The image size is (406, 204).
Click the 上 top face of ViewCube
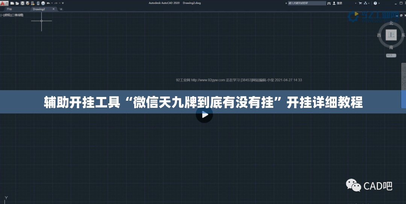(x=391, y=35)
